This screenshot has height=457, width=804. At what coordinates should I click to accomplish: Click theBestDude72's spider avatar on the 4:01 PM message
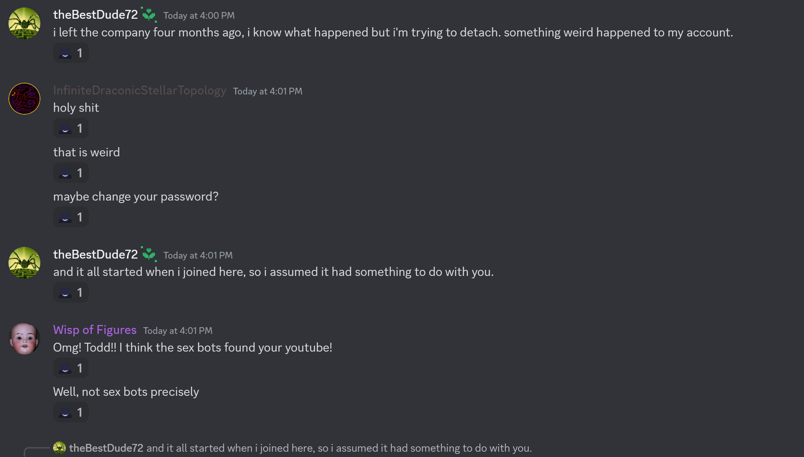tap(24, 263)
